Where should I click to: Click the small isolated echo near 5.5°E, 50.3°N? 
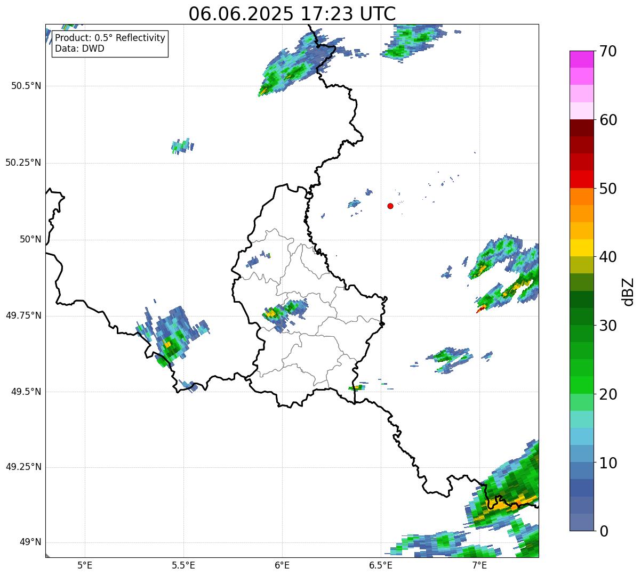tap(182, 146)
